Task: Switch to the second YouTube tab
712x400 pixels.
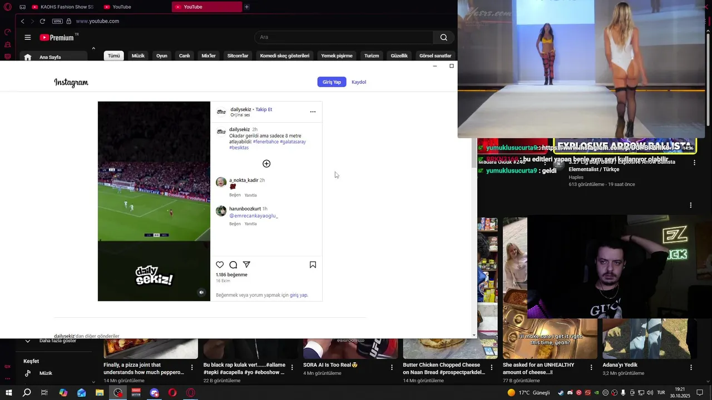Action: tap(135, 7)
